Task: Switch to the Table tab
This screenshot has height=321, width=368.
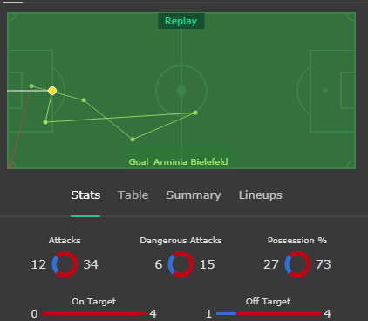Action: [133, 195]
